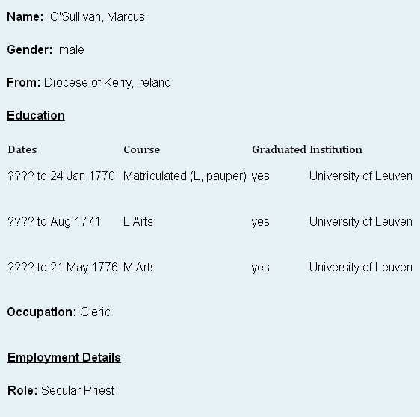This screenshot has width=420, height=417.
Task: Click the Role value Secular Priest
Action: [78, 390]
